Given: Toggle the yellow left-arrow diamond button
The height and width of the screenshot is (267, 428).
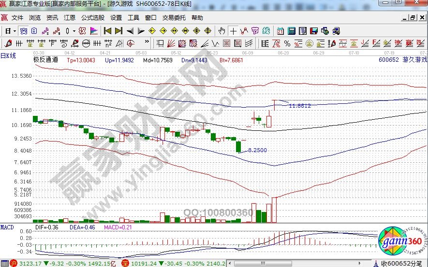Looking at the screenshot, I should pos(152,31).
